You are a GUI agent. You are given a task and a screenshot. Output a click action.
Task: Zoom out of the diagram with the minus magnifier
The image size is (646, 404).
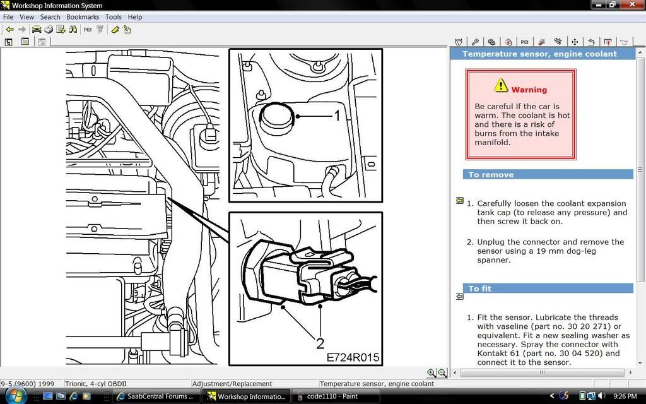point(442,373)
